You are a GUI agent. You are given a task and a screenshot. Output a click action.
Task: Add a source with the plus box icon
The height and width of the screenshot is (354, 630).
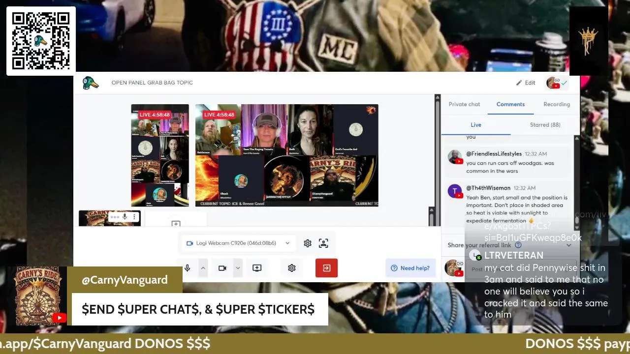(176, 224)
